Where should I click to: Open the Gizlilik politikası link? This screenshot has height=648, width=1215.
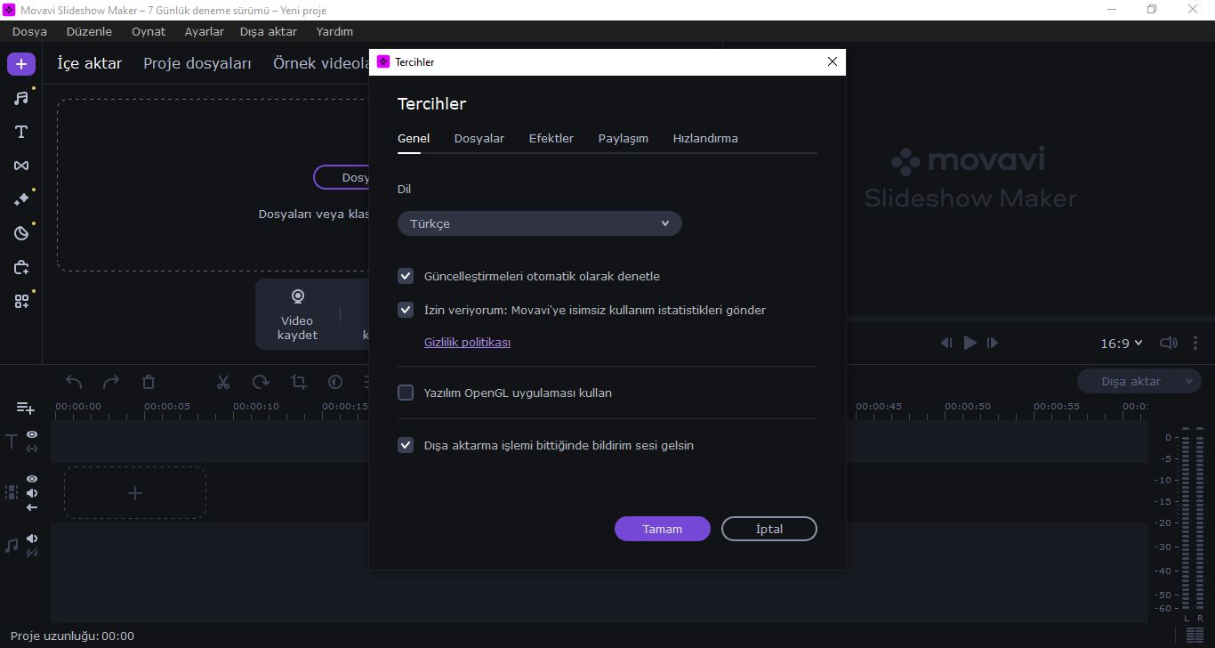tap(467, 342)
